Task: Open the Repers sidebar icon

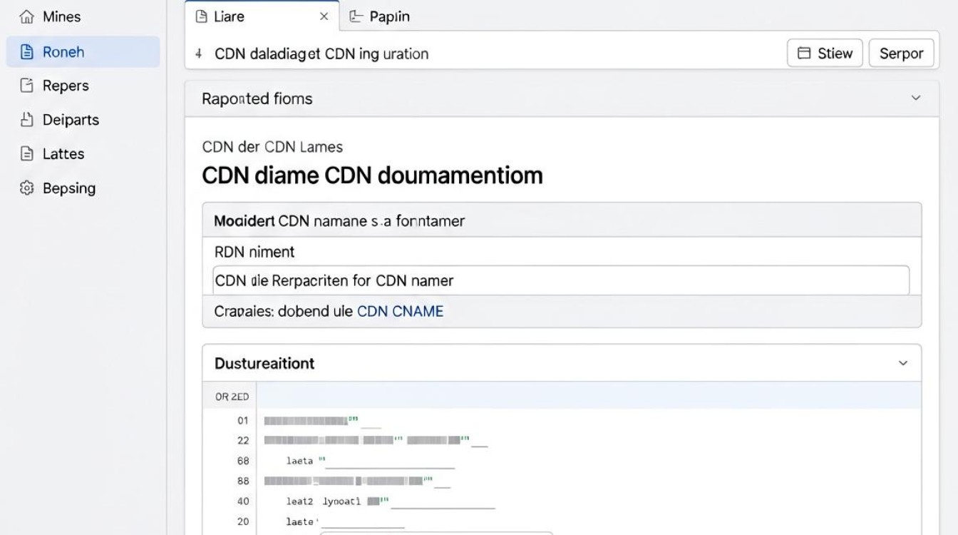Action: click(27, 86)
